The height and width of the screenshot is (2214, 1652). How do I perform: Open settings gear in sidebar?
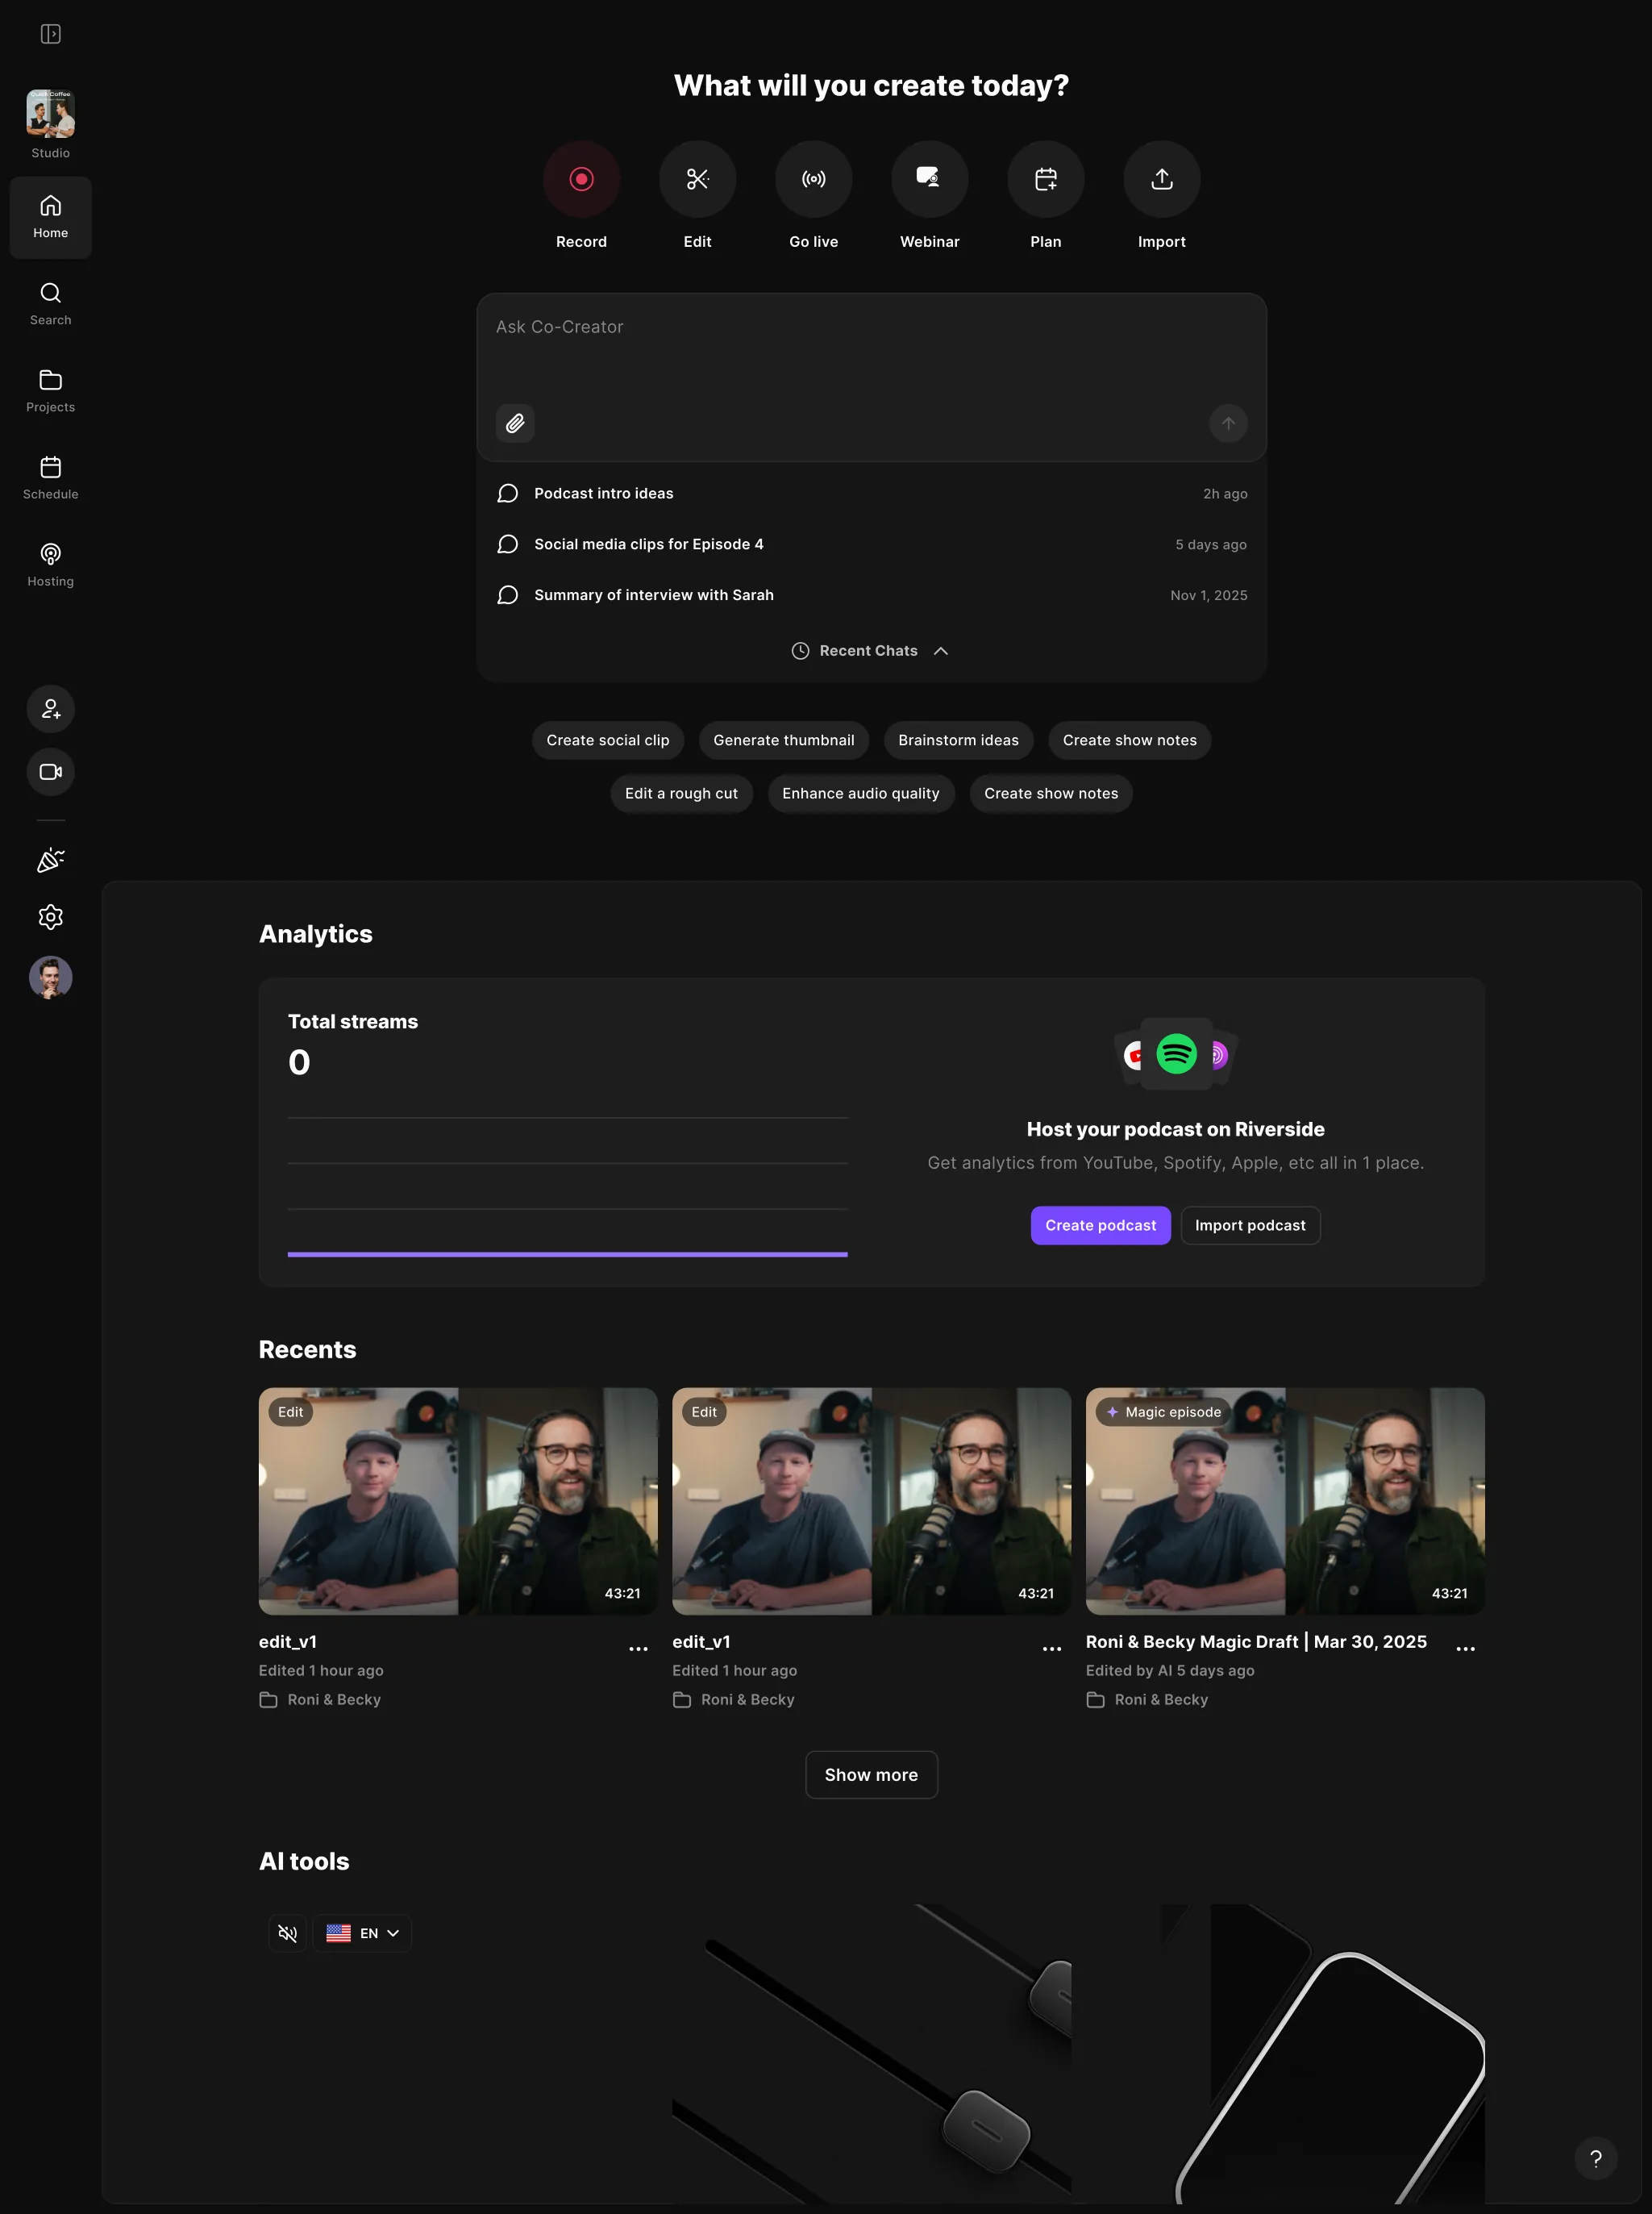point(50,916)
